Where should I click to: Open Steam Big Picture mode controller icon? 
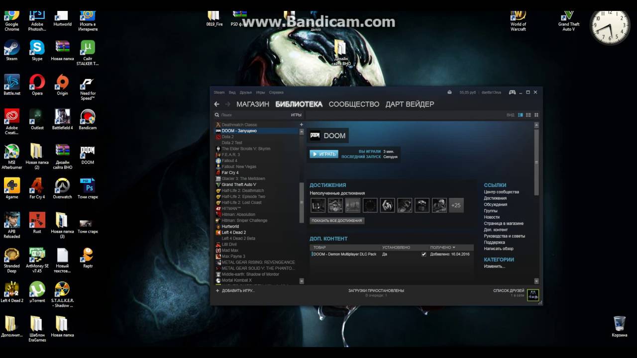(x=512, y=92)
